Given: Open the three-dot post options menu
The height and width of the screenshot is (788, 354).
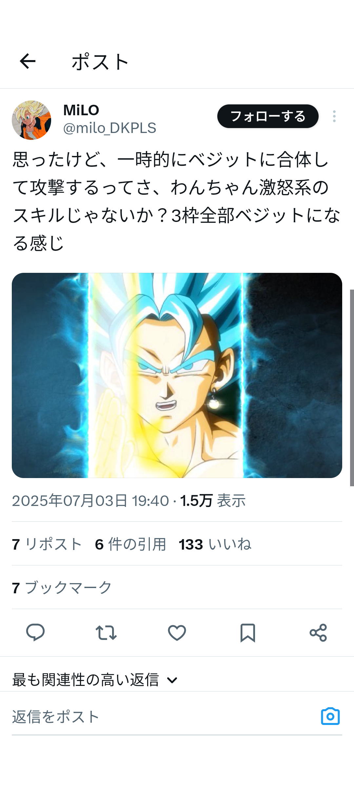Looking at the screenshot, I should click(x=334, y=116).
